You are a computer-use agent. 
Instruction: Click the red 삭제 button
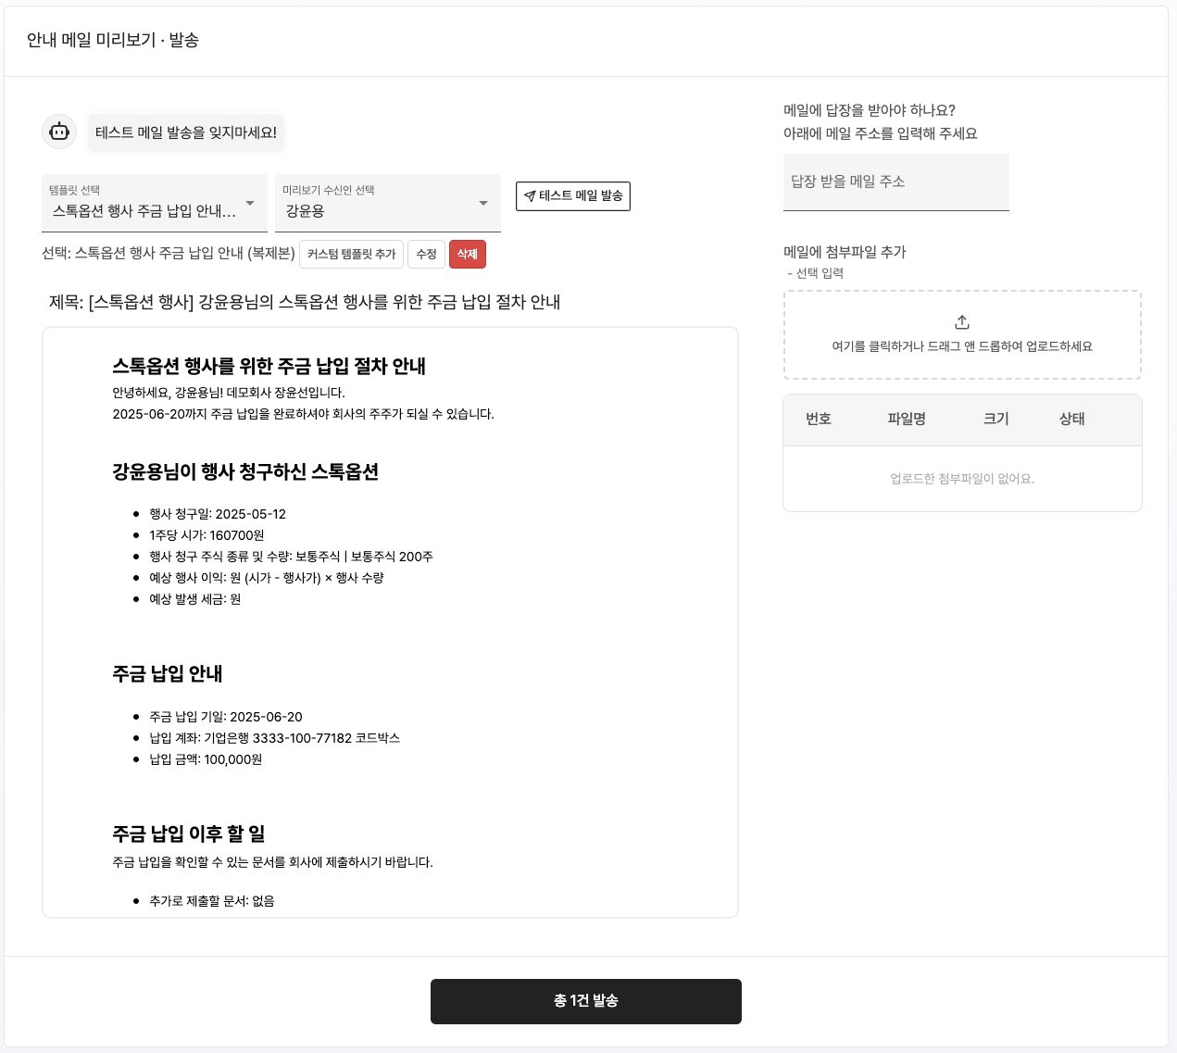point(468,254)
